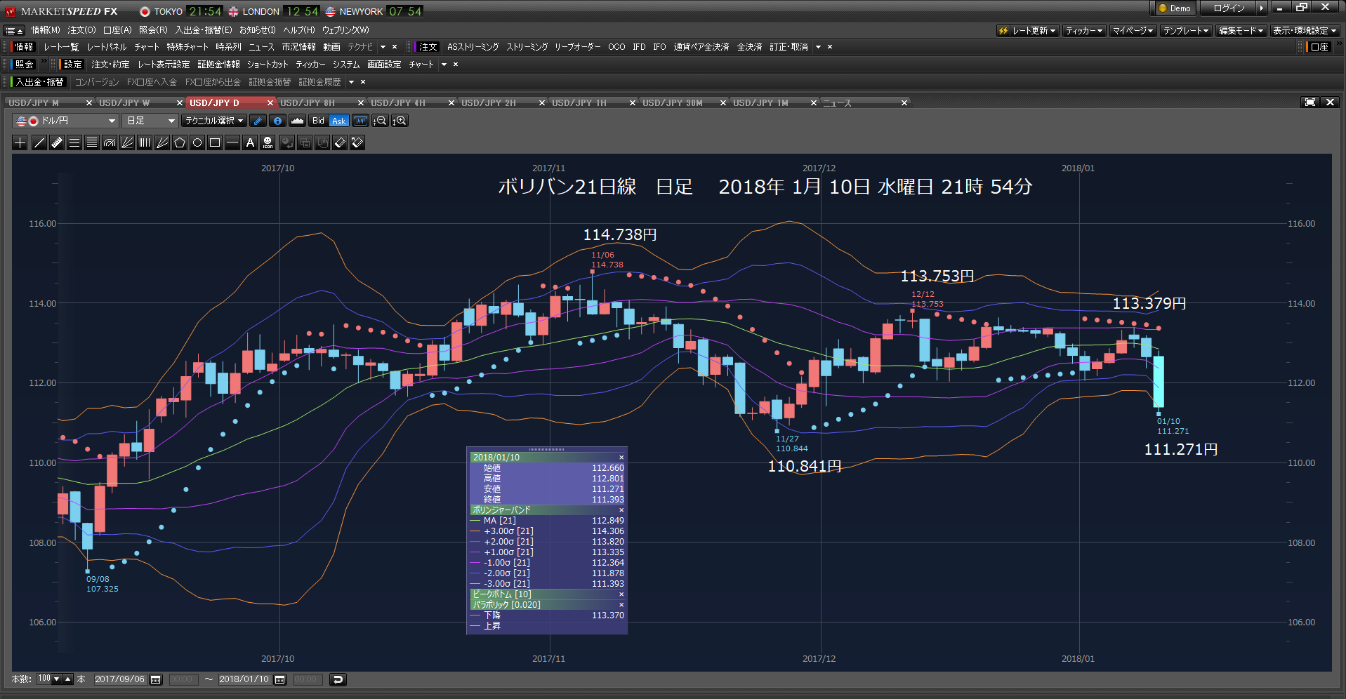Click the end date field 2018/01/10
The width and height of the screenshot is (1346, 699).
tap(244, 679)
